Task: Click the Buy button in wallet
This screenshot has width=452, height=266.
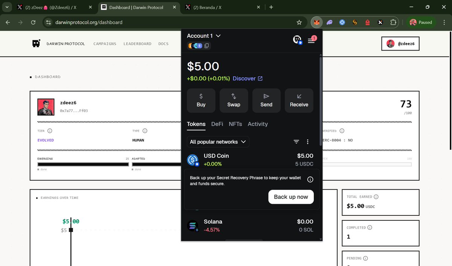Action: pos(201,100)
